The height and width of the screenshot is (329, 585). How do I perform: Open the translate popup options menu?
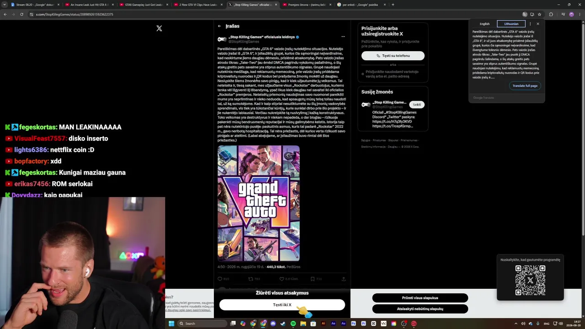530,24
